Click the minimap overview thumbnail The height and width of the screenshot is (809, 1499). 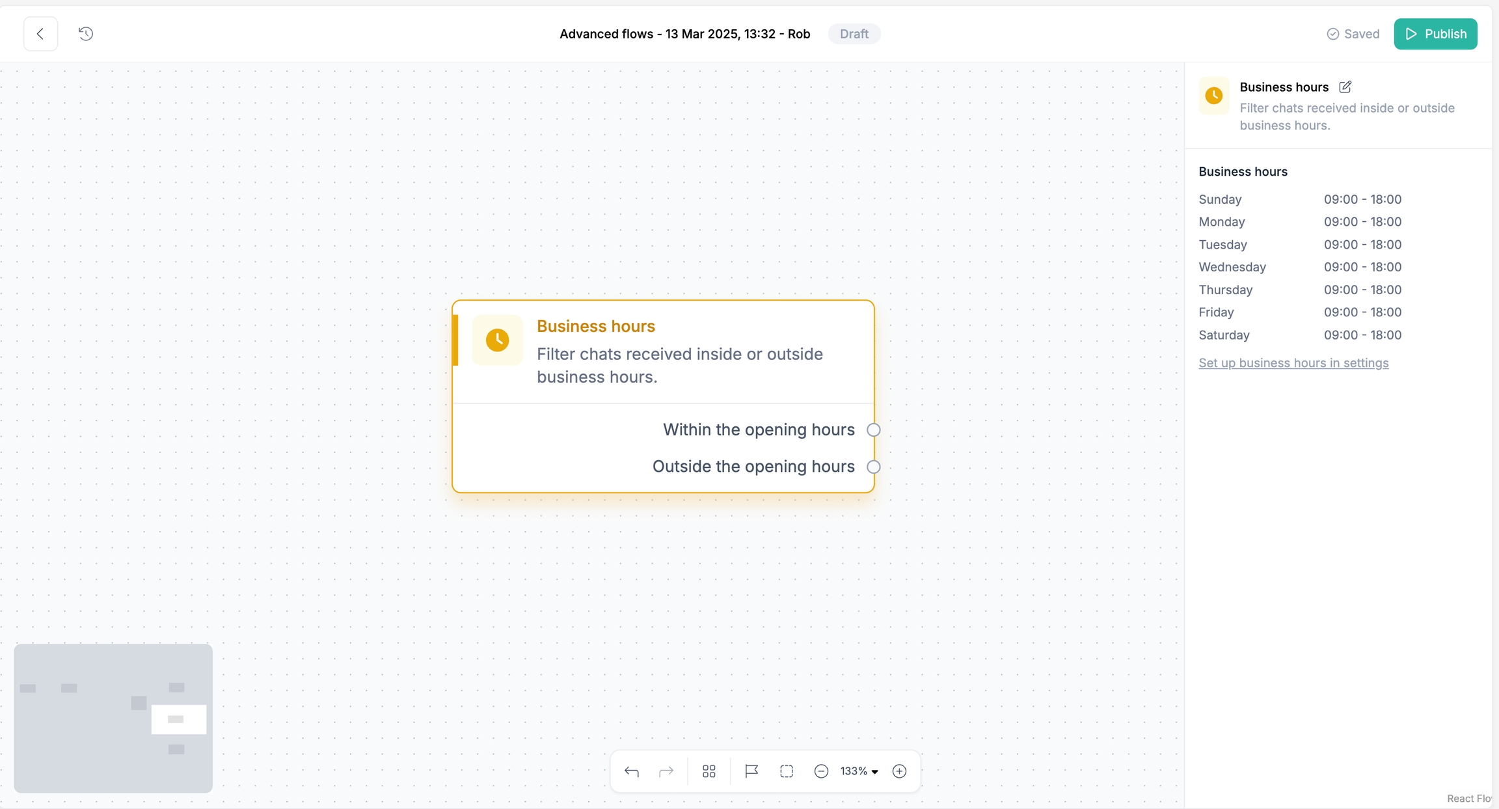tap(113, 719)
